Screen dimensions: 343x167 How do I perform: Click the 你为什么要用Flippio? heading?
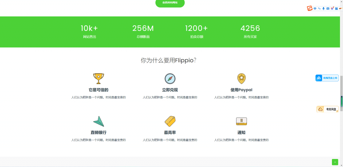tap(168, 61)
